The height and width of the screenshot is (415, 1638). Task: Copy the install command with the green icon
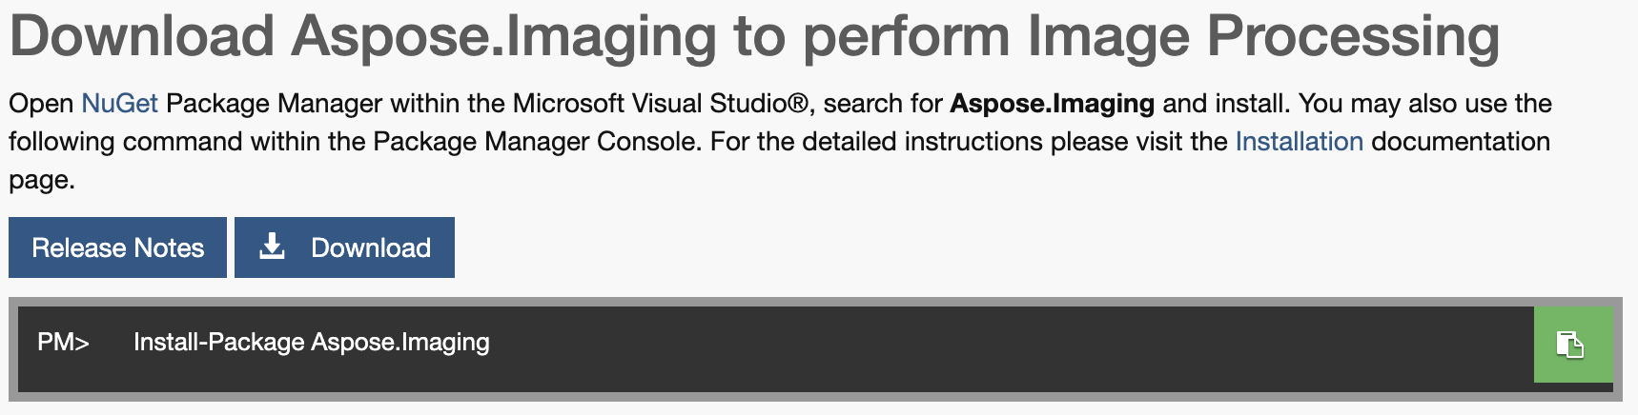click(x=1573, y=344)
